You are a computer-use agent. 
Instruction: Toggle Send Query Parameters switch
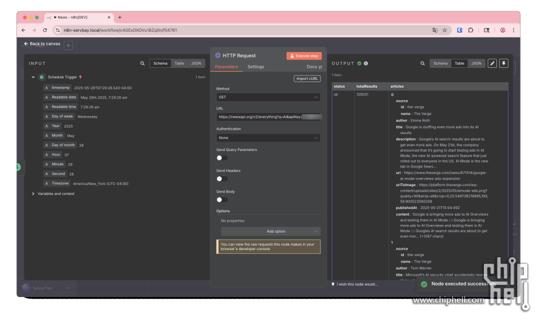(222, 158)
